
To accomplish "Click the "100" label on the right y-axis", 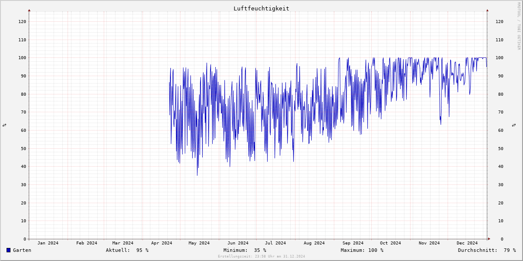I will click(x=499, y=57).
